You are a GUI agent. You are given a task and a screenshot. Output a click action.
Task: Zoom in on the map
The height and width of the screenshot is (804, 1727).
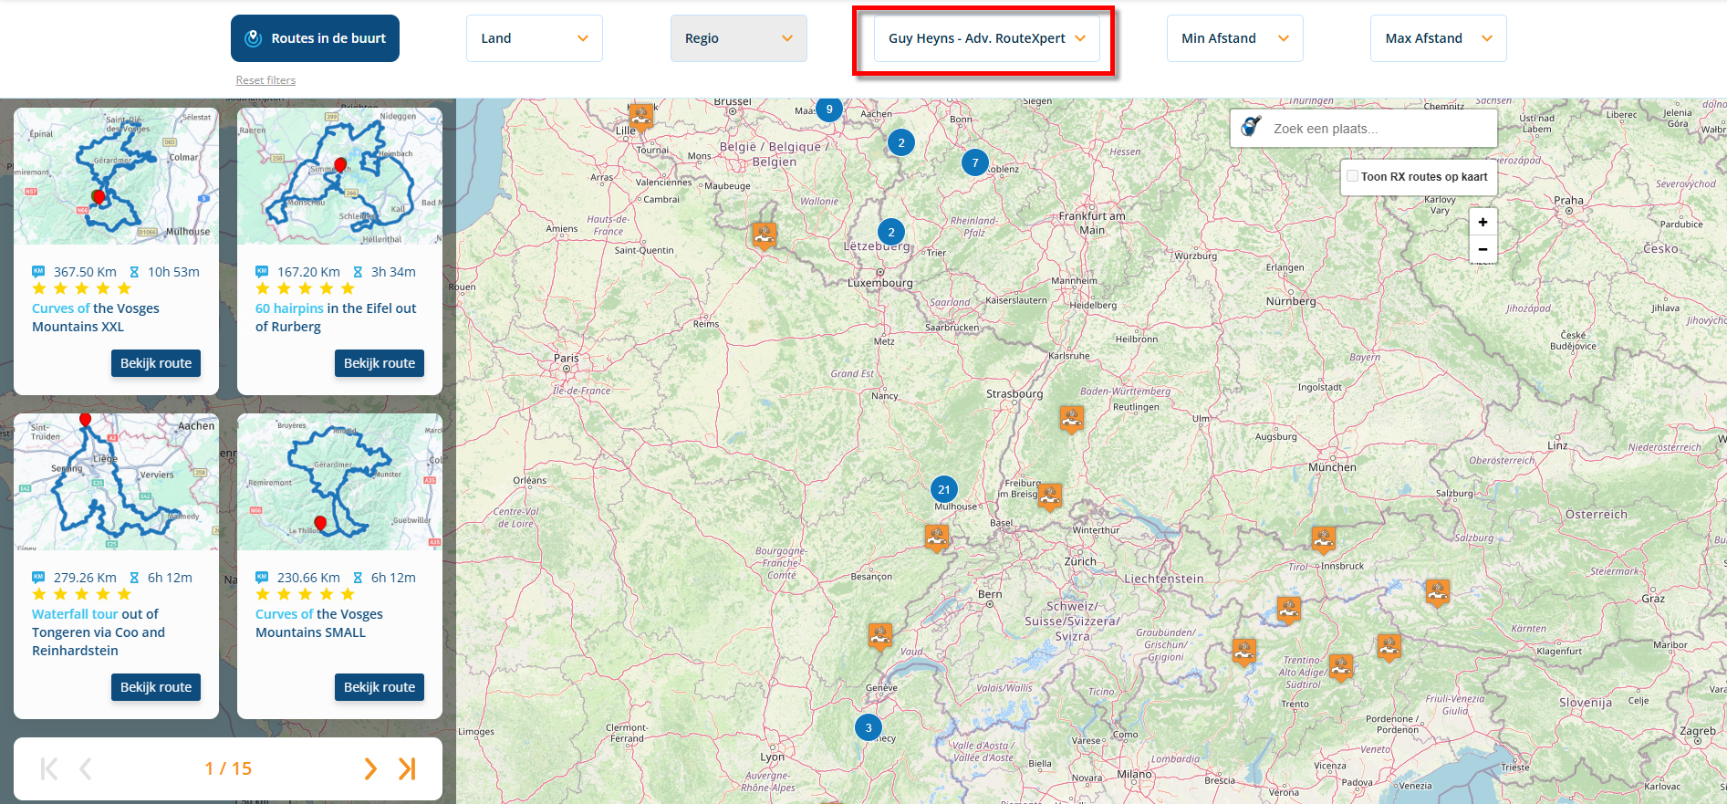click(x=1483, y=222)
